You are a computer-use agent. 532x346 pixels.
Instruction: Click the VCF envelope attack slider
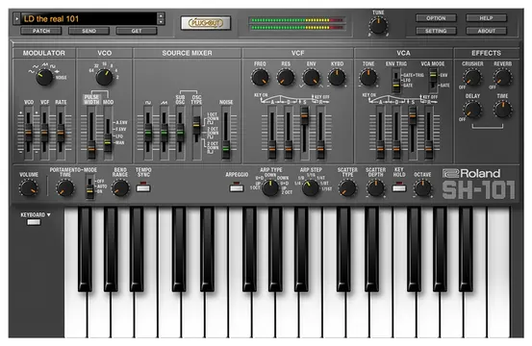pos(271,133)
